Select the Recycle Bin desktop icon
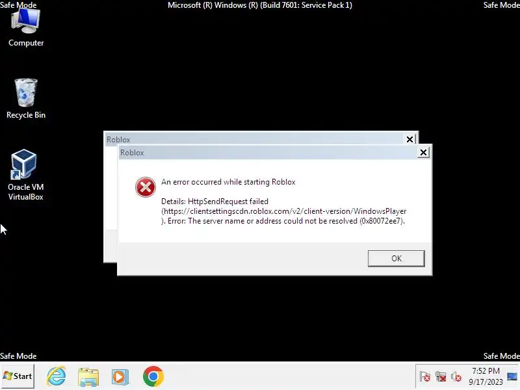Viewport: 520px width, 390px height. point(26,99)
